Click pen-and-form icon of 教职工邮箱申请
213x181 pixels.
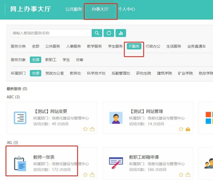click(x=116, y=163)
